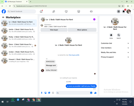Open the Windows notification center icon
Image resolution: width=134 pixels, height=106 pixels.
tap(131, 102)
